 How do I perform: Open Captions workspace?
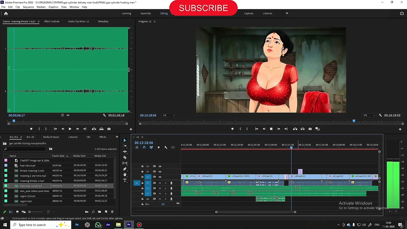[249, 13]
